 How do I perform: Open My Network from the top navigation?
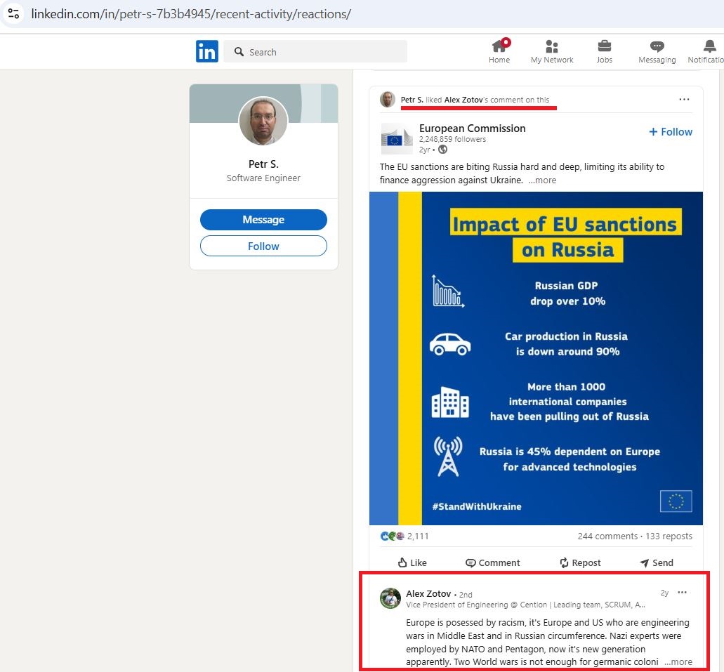pos(552,51)
